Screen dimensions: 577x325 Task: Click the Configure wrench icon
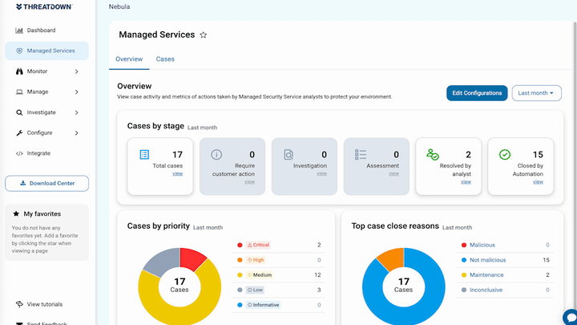coord(19,132)
